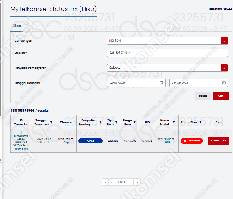Open the MyTelkomsel-QRIS product link

point(167,140)
